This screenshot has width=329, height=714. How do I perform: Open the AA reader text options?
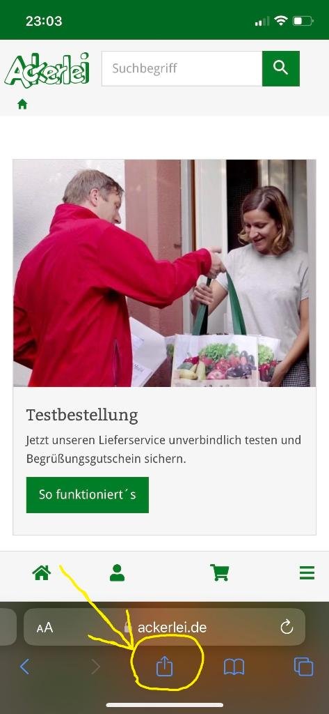45,628
